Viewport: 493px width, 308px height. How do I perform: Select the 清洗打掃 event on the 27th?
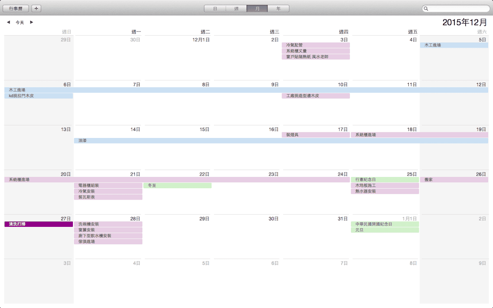click(x=39, y=224)
